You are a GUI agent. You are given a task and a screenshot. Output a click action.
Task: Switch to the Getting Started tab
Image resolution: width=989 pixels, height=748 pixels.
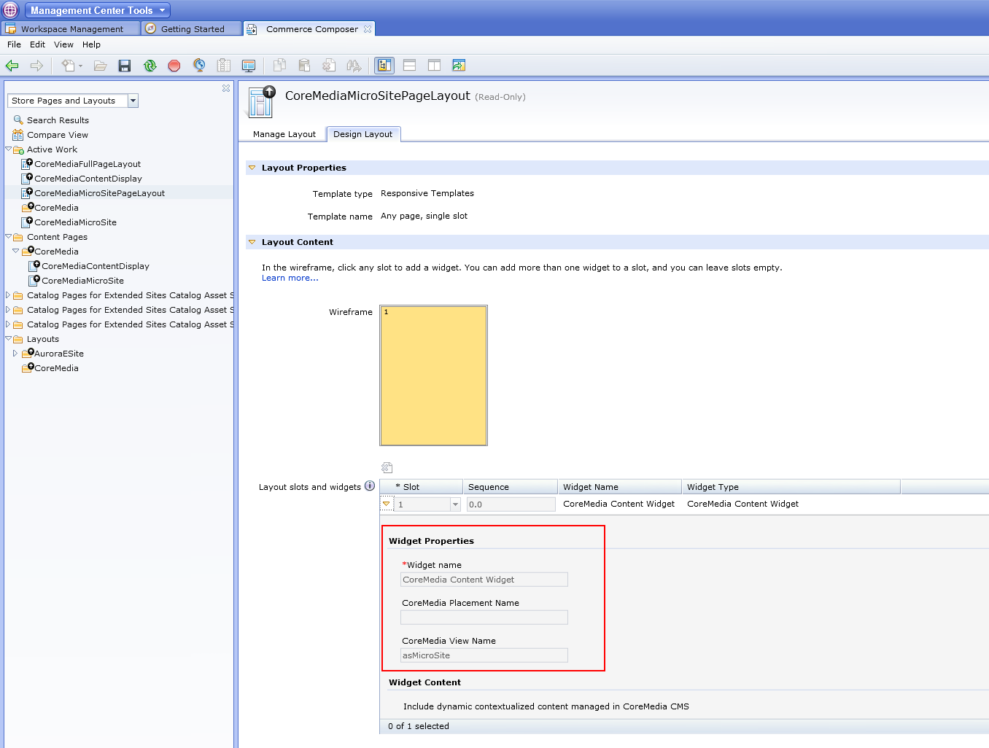192,29
